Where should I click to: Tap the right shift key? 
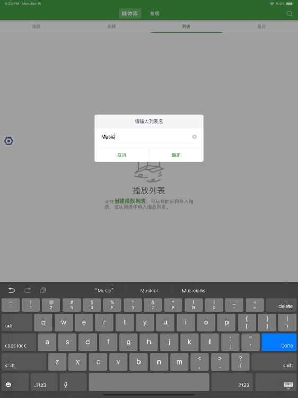tap(274, 362)
